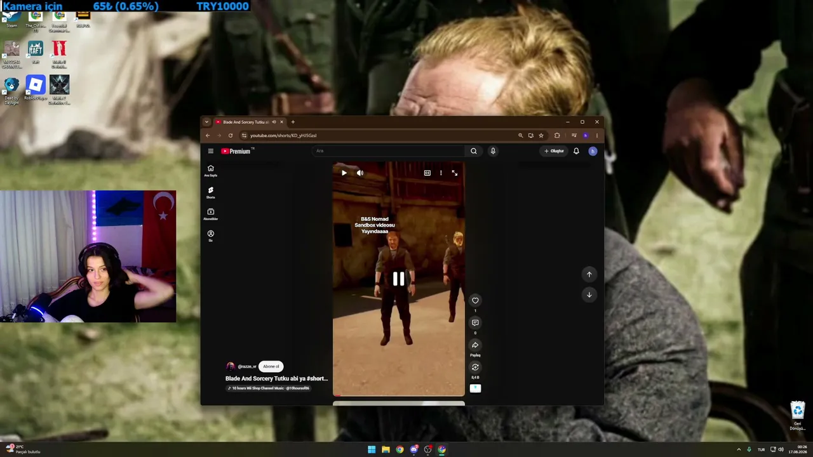
Task: Open a new browser tab
Action: pyautogui.click(x=293, y=122)
